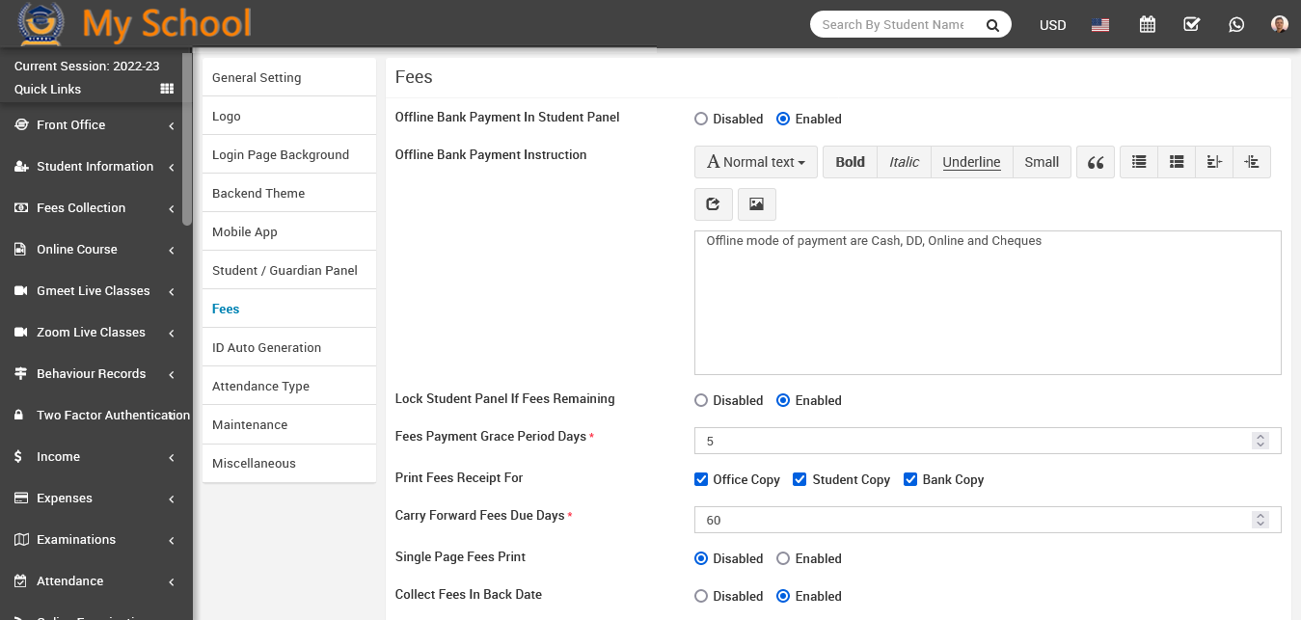
Task: Click the Underline formatting button
Action: click(x=971, y=162)
